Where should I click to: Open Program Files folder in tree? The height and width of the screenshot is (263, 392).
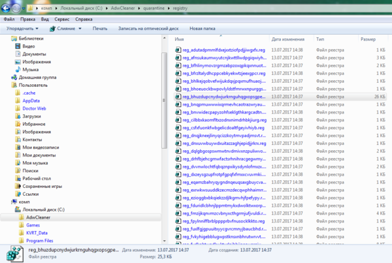click(x=39, y=241)
